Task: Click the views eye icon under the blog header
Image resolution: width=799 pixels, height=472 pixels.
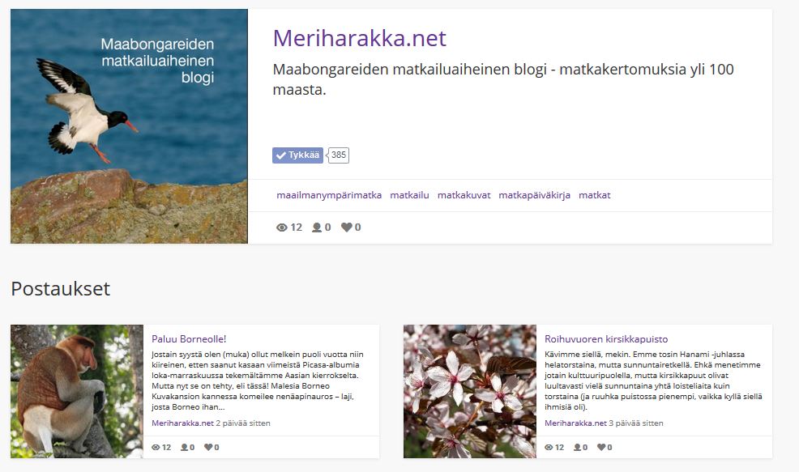Action: tap(282, 227)
